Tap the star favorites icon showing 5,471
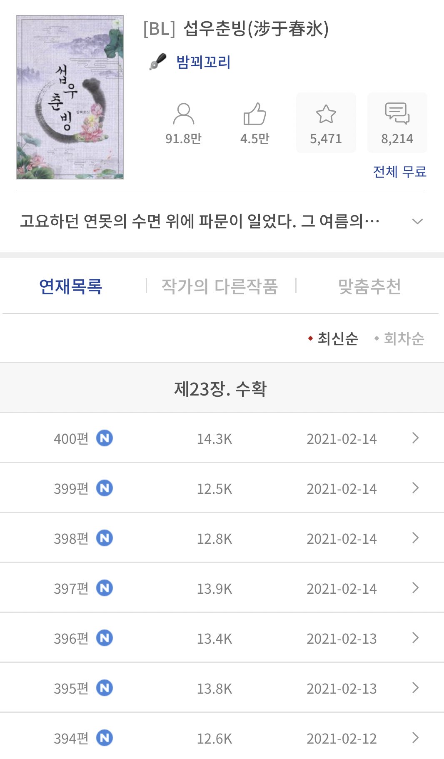The width and height of the screenshot is (444, 759). (326, 114)
